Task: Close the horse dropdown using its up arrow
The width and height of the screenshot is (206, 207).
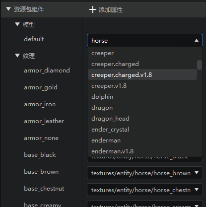Action: coord(197,40)
